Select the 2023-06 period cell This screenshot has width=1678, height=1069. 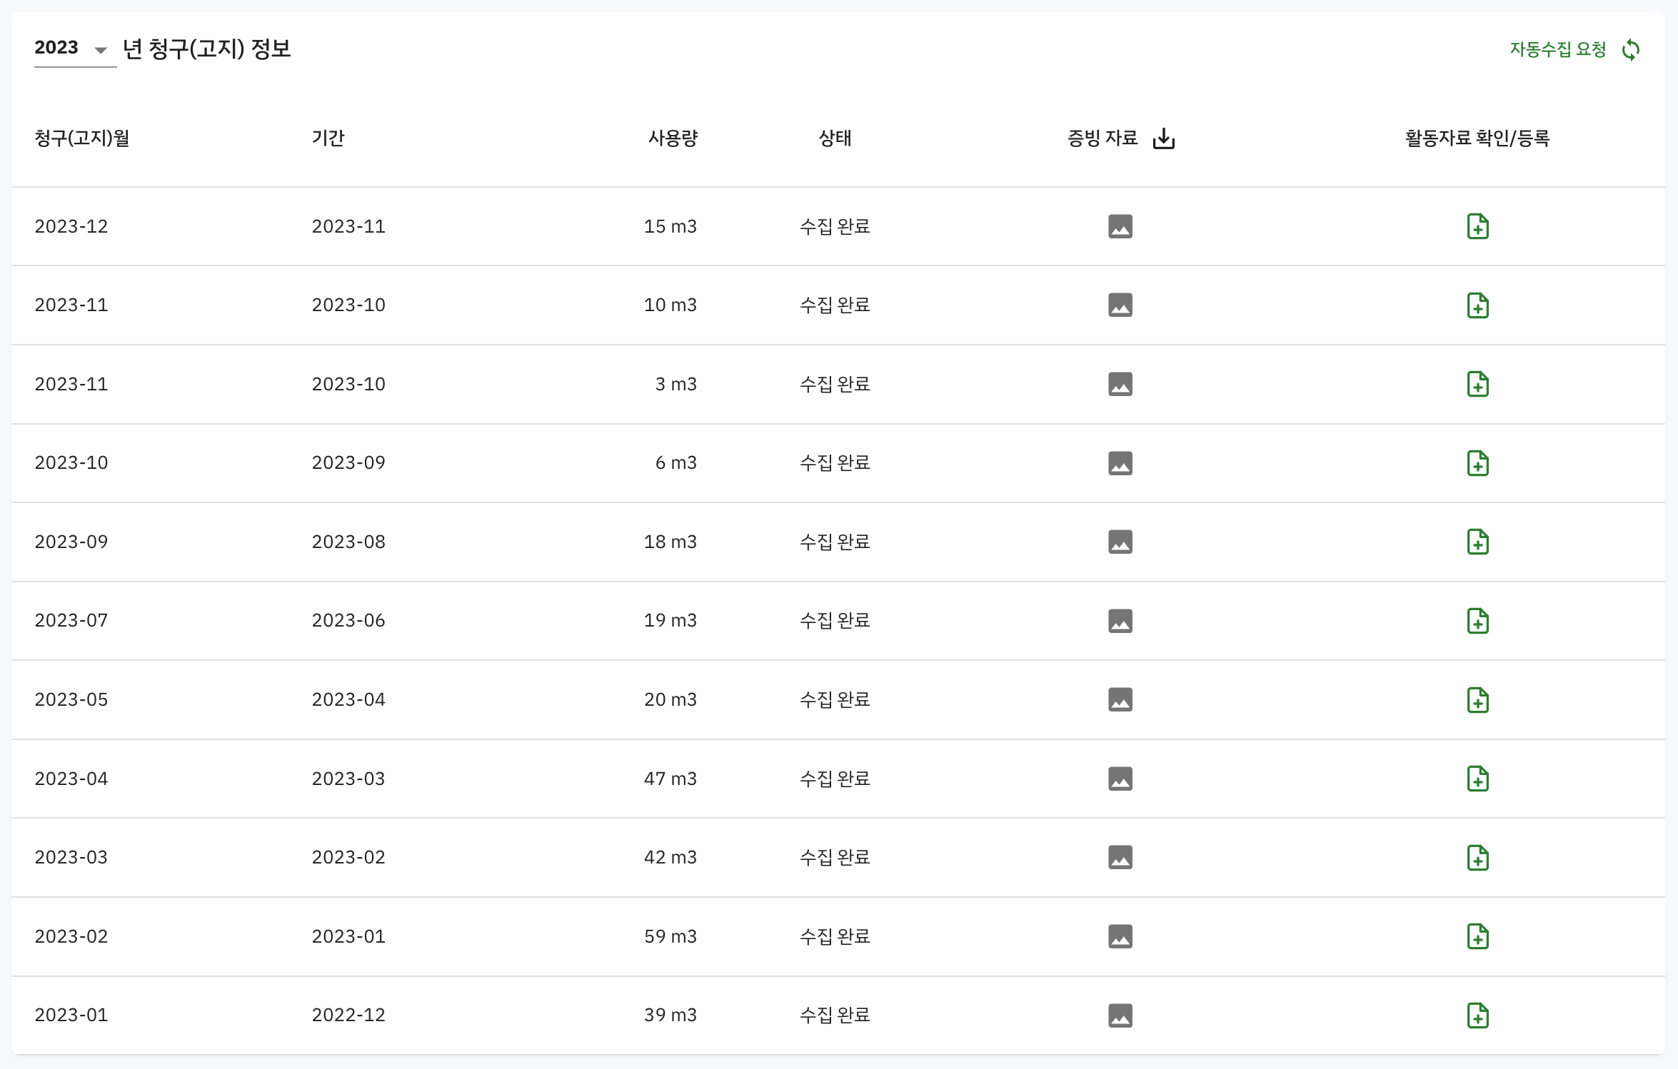point(348,621)
